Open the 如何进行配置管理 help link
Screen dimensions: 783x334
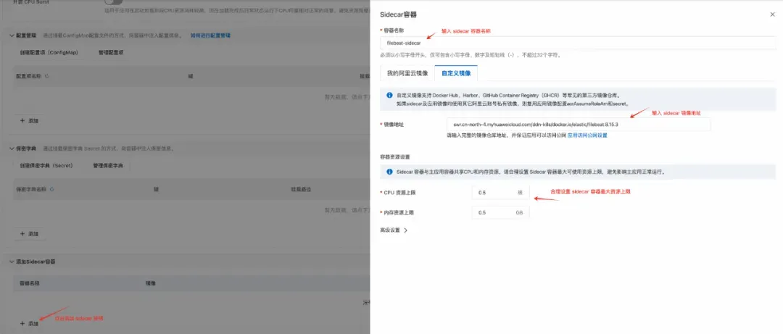[210, 36]
